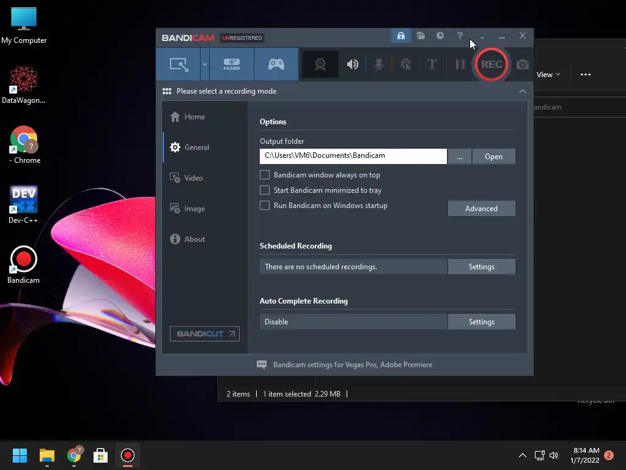Viewport: 626px width, 470px height.
Task: Click the volume icon in system tray
Action: (554, 455)
